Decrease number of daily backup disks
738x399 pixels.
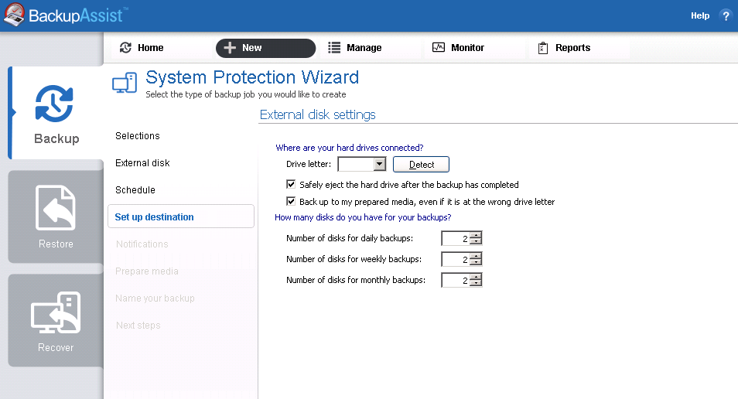tap(476, 241)
